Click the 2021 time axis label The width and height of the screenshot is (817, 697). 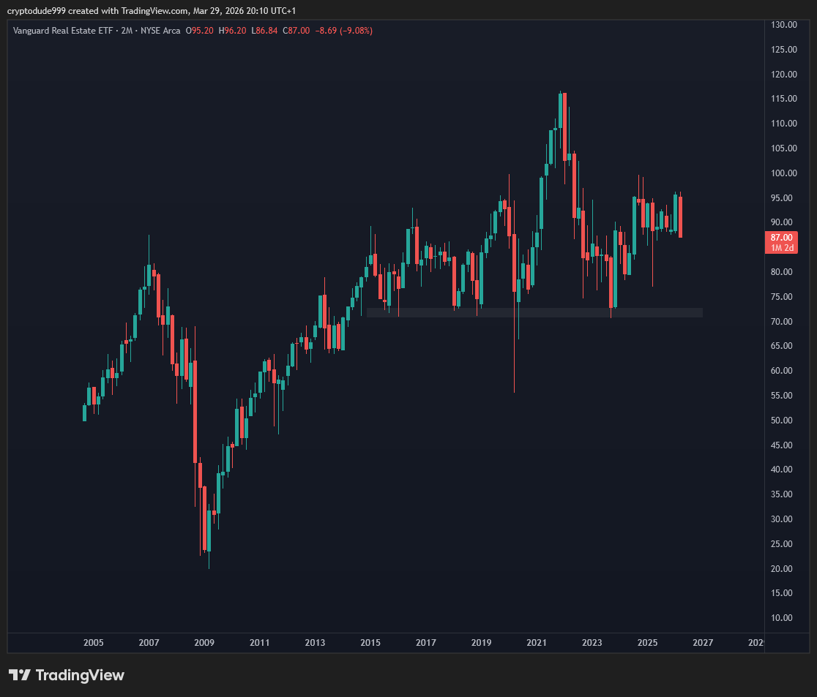[537, 642]
